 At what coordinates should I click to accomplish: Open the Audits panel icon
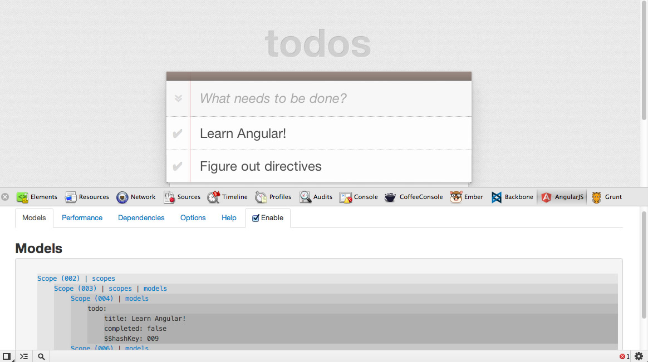(x=306, y=197)
